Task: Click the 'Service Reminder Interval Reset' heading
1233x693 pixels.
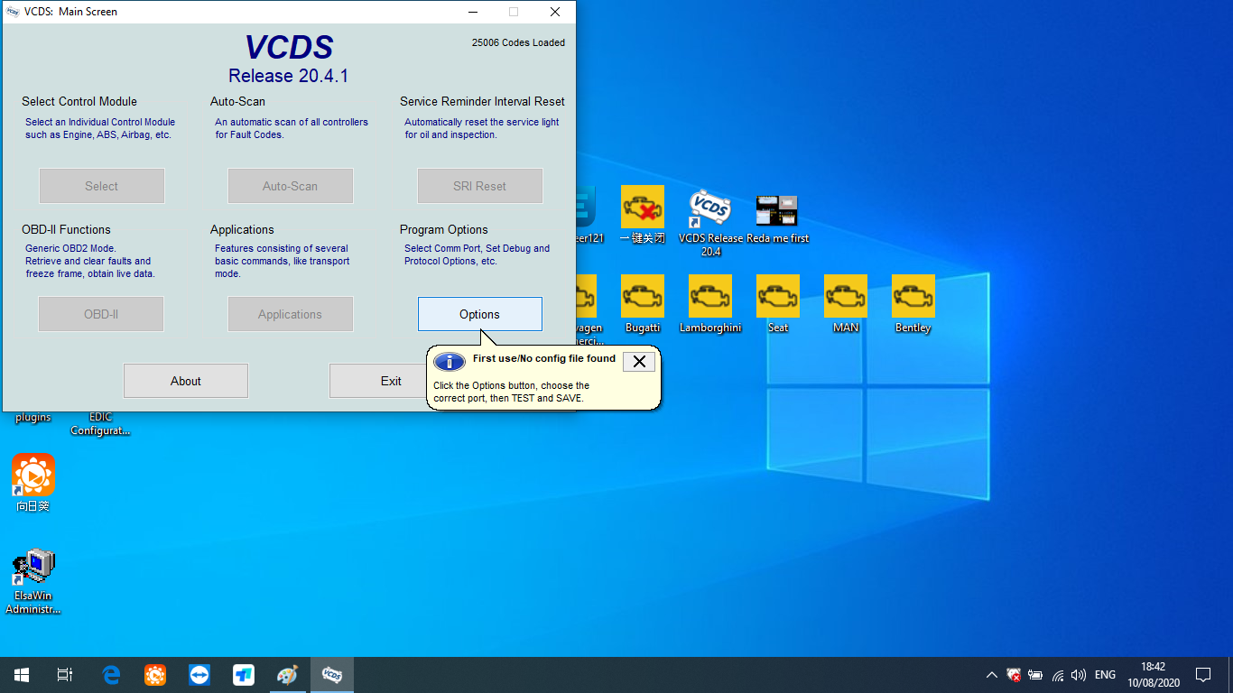Action: coord(482,101)
